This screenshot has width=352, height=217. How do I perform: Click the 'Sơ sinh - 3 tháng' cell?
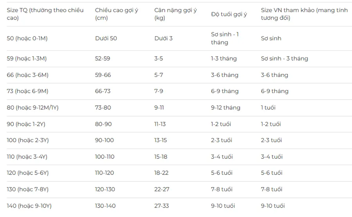(284, 59)
